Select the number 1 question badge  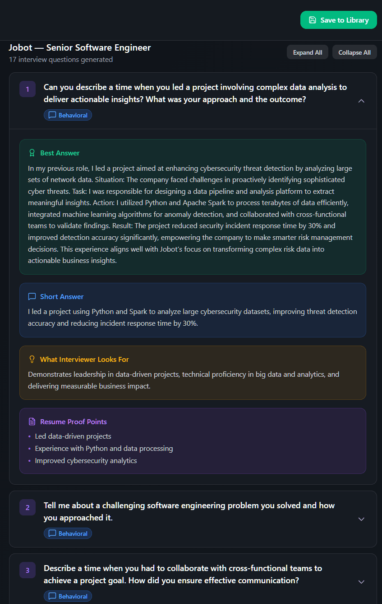[x=28, y=89]
